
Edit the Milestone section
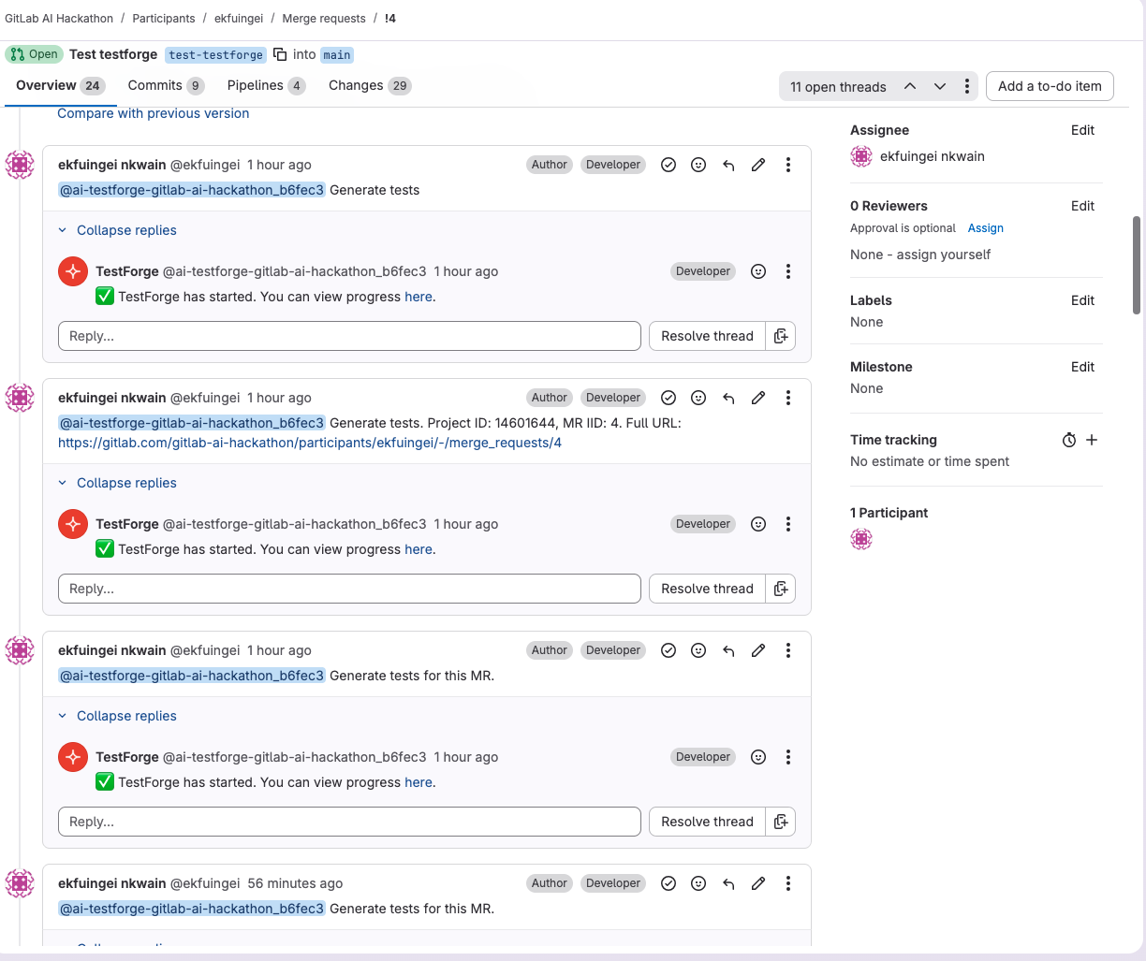tap(1082, 367)
